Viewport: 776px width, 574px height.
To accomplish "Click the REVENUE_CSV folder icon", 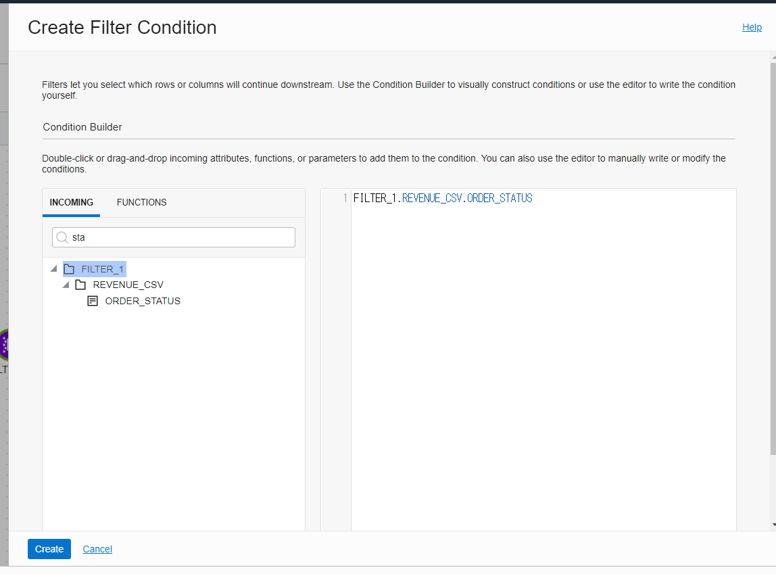I will click(x=80, y=285).
